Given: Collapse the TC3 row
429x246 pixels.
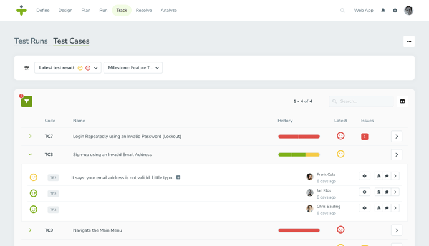Looking at the screenshot, I should [30, 154].
